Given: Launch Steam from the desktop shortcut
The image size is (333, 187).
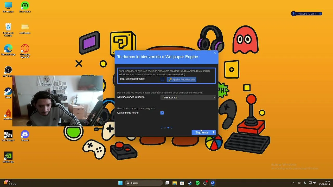Looking at the screenshot, I should tap(8, 93).
